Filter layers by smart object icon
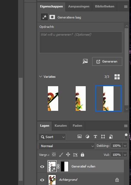 111,137
